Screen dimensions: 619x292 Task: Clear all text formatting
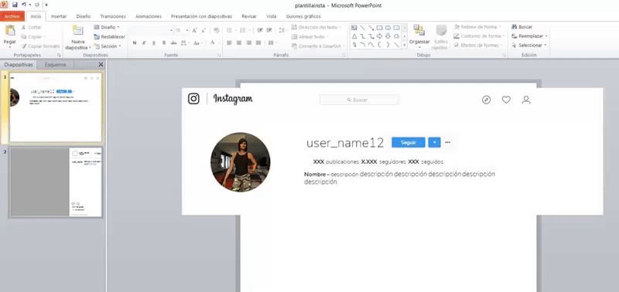point(217,30)
